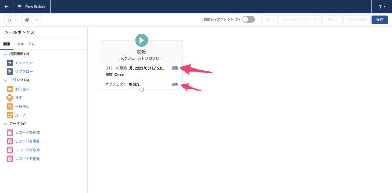Click キャンバスでデバッグ button
Viewport: 392px width, 193px height.
(299, 20)
